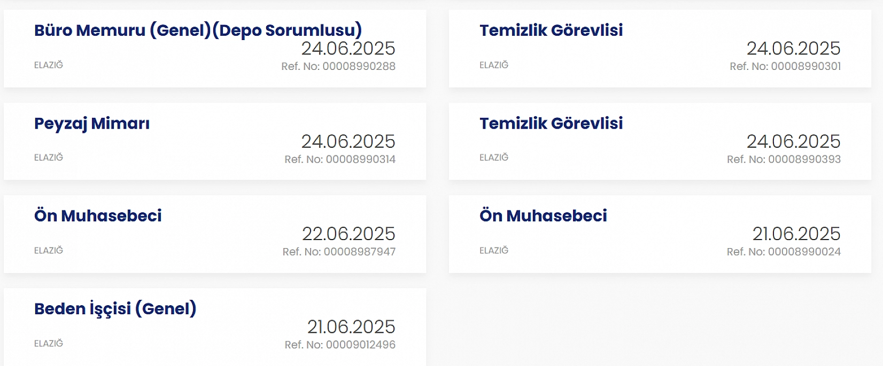
Task: Click Ref. No: 00008990024 text
Action: 784,252
